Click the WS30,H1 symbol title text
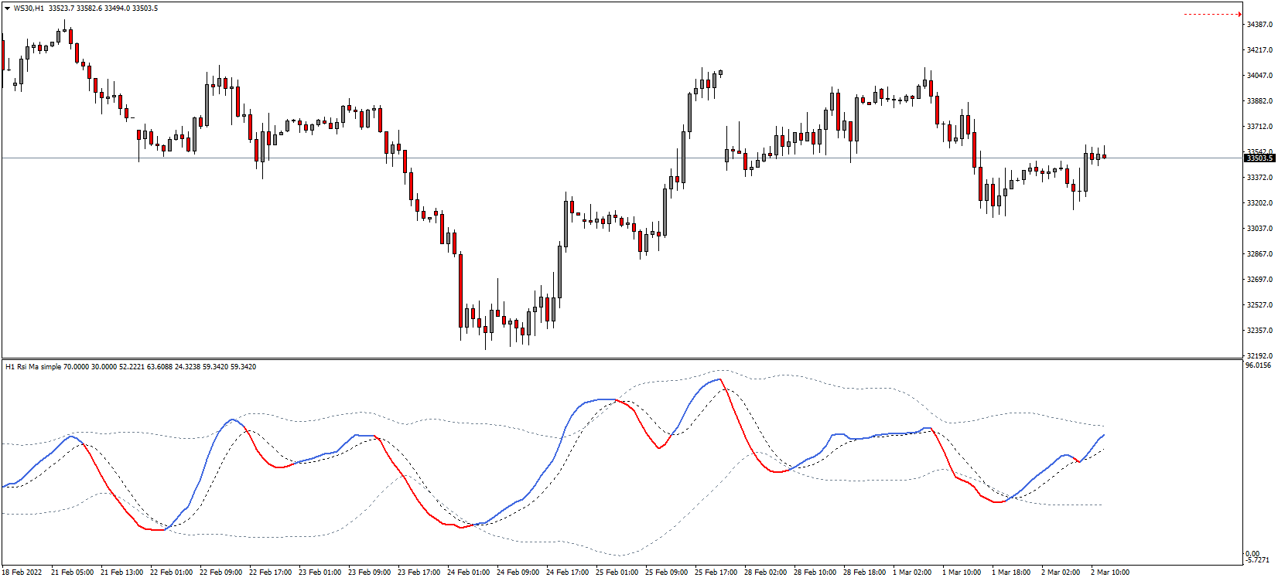1278x581 pixels. click(x=29, y=8)
